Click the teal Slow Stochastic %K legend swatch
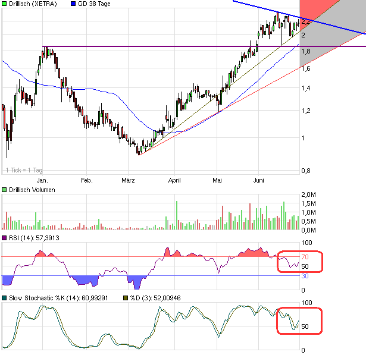Image resolution: width=366 pixels, height=355 pixels. tap(4, 298)
